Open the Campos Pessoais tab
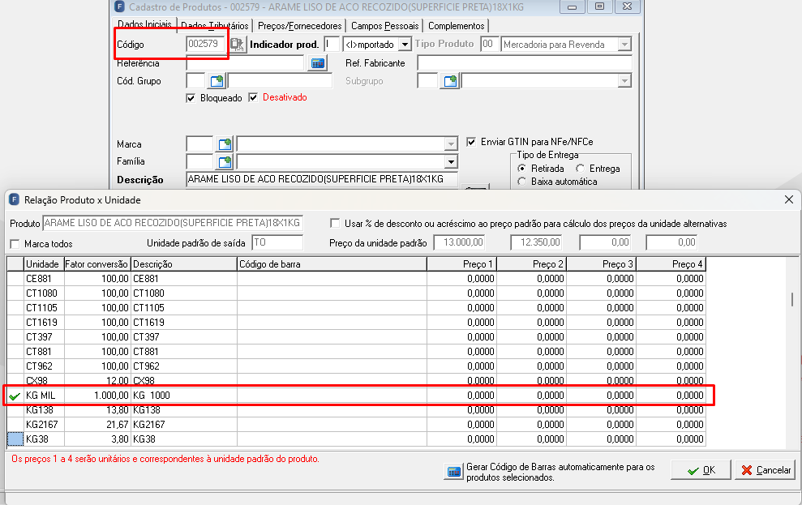The height and width of the screenshot is (505, 802). (384, 26)
